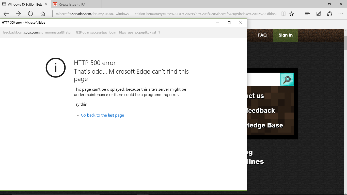Viewport: 347px width, 195px height.
Task: Click the Sign In button
Action: tap(286, 35)
